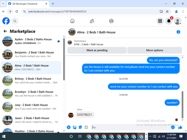Go to the Facebook Home feed icon

tap(72, 21)
